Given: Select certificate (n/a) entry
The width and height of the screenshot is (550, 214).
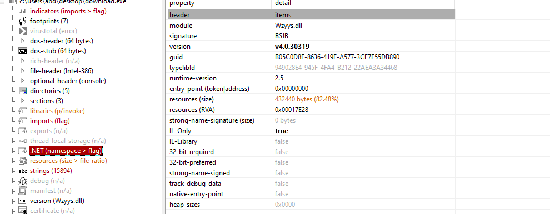Looking at the screenshot, I should click(x=52, y=211).
